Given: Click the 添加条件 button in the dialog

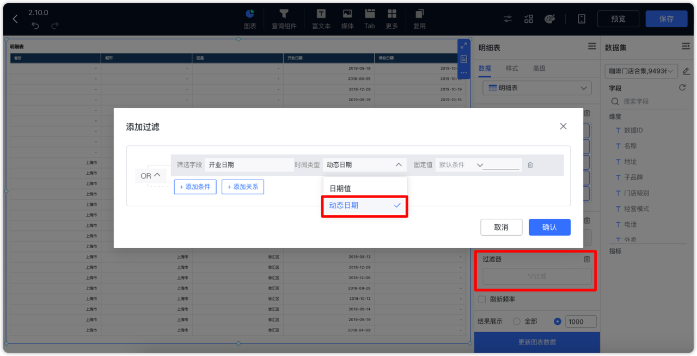Looking at the screenshot, I should coord(195,187).
